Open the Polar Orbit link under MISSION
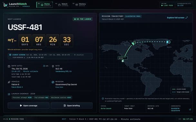196x122 pixels. tap(59, 87)
